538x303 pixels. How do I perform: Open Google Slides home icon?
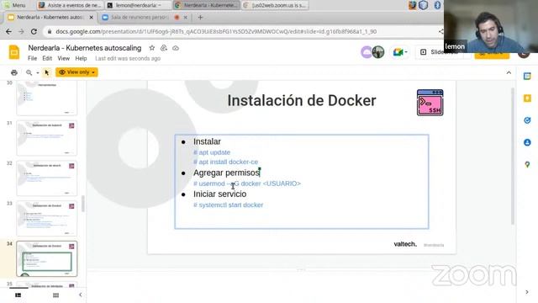point(14,52)
